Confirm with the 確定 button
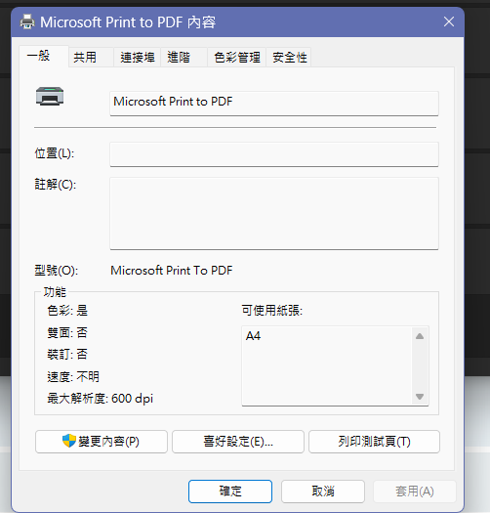The image size is (490, 513). coord(230,492)
